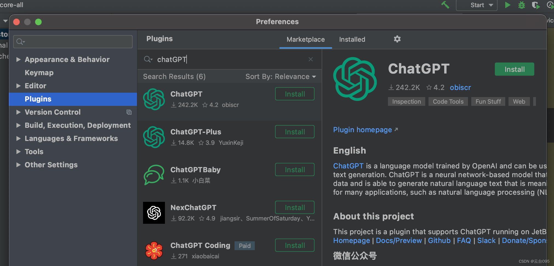
Task: Open the plugins settings gear icon
Action: (397, 39)
